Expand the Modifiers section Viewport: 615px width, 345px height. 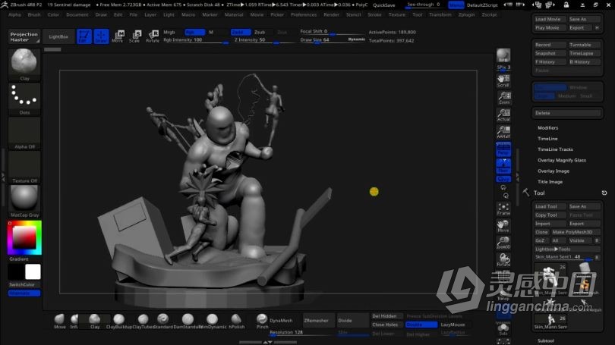(x=547, y=127)
